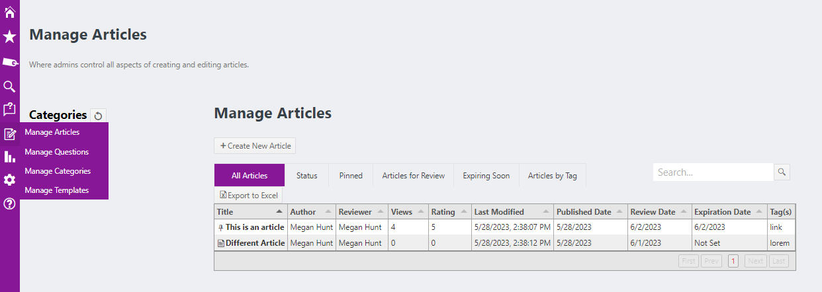Click into the Search text field
This screenshot has height=292, width=822.
(x=713, y=172)
